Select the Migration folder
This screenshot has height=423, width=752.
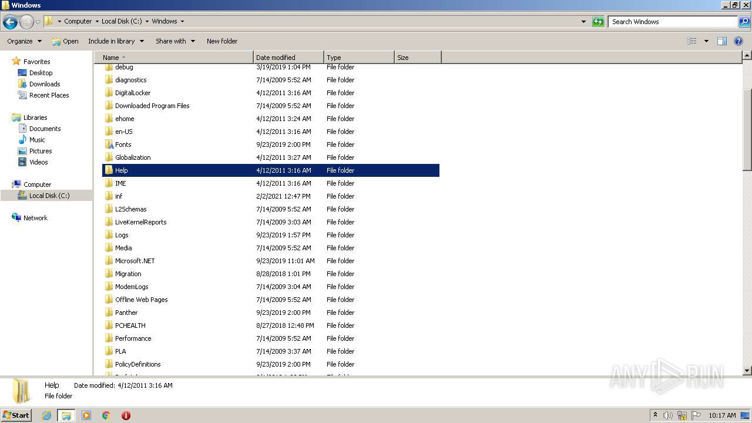(128, 274)
